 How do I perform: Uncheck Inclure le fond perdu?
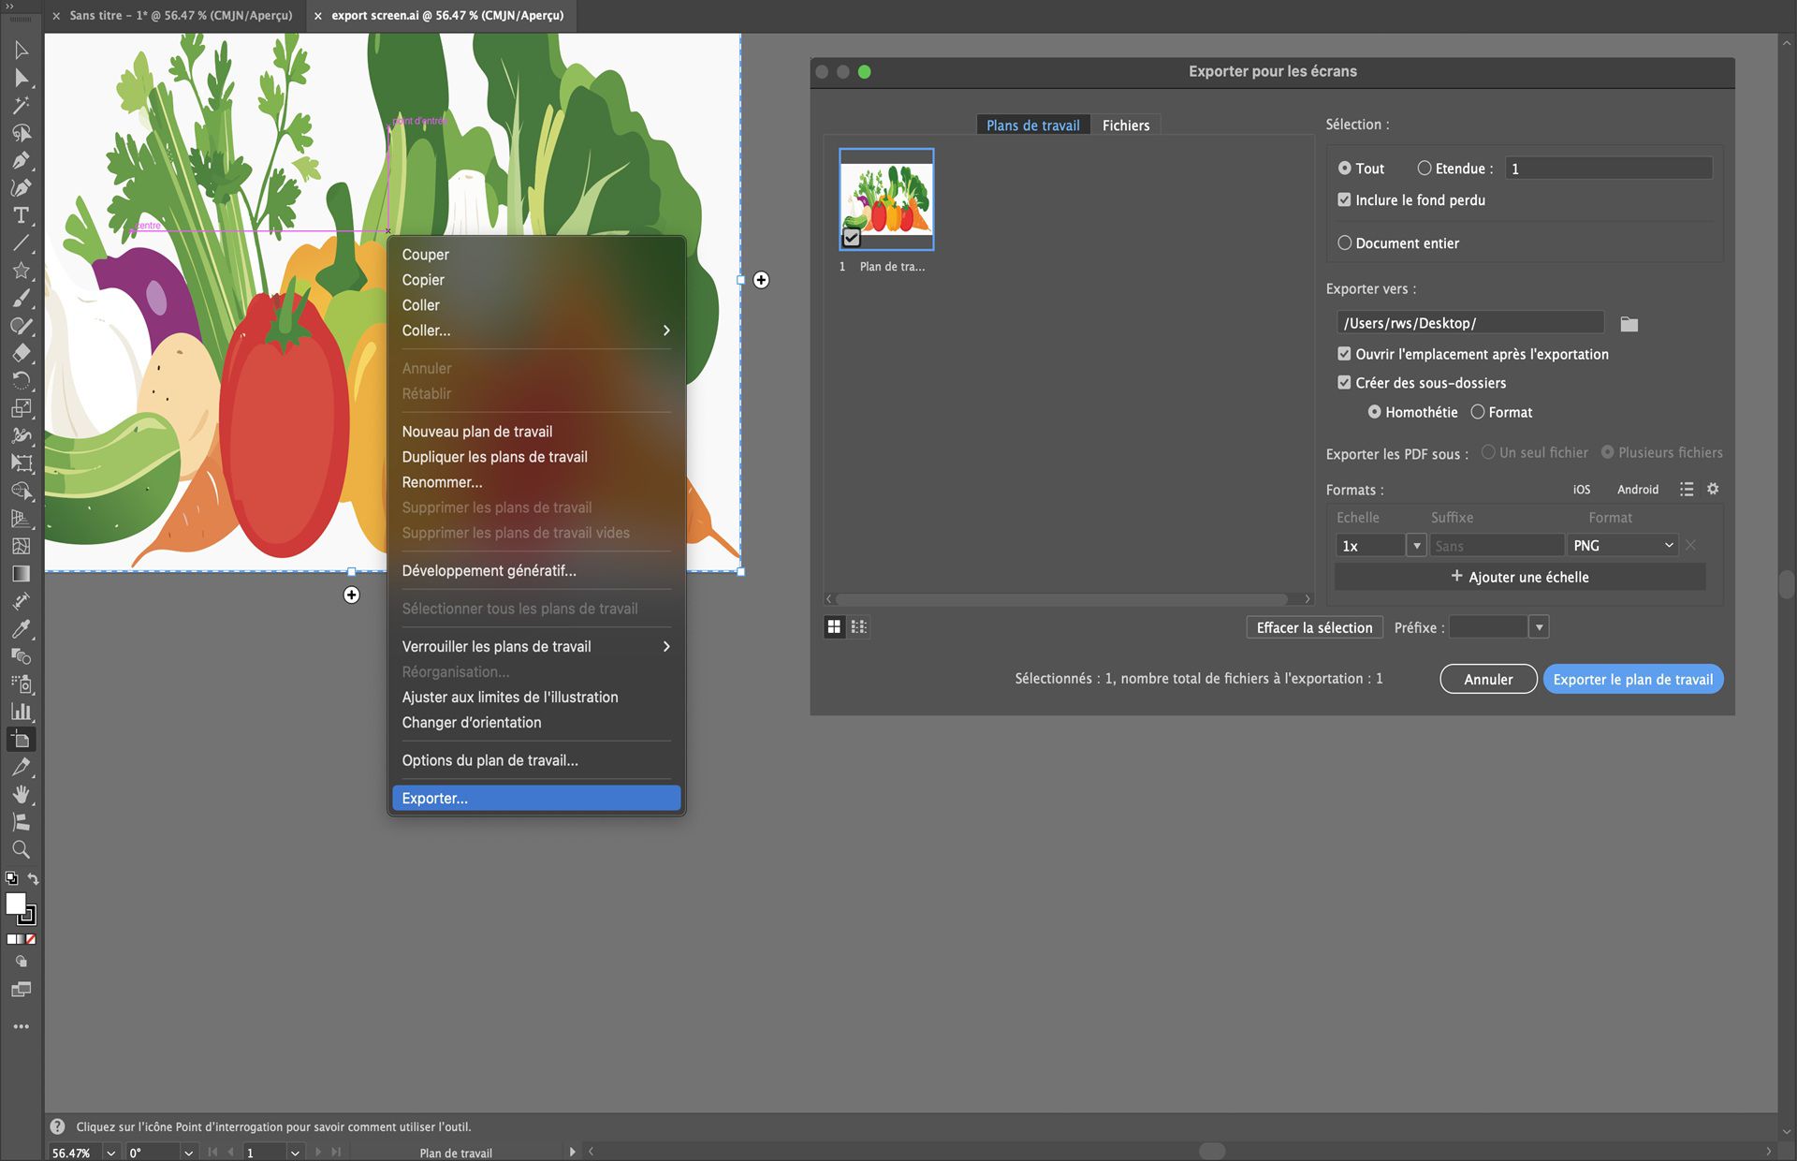[1345, 199]
